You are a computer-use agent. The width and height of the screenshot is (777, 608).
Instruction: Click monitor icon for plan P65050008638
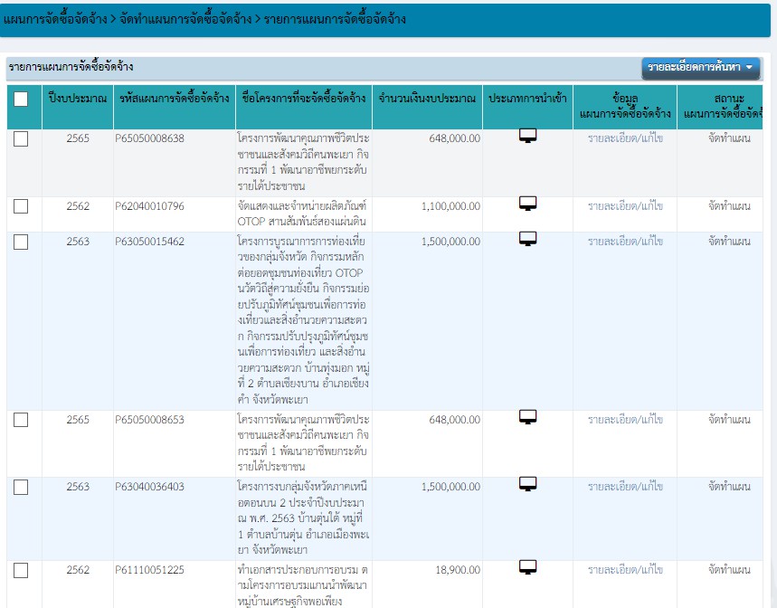click(x=527, y=137)
